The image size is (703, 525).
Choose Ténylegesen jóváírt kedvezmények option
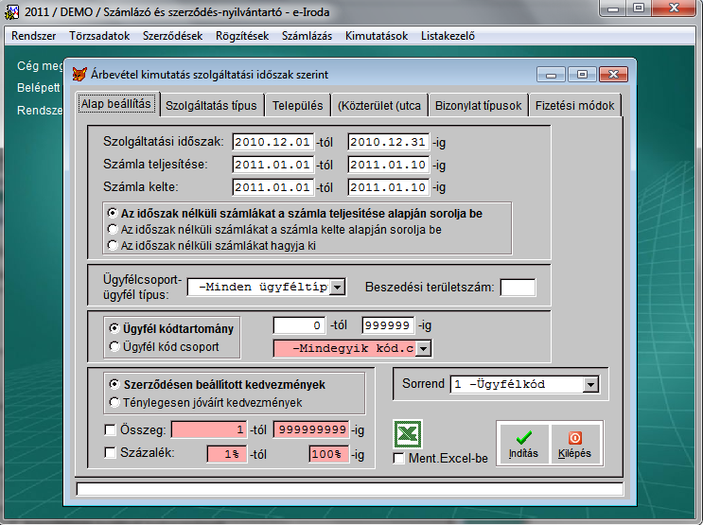(x=114, y=403)
